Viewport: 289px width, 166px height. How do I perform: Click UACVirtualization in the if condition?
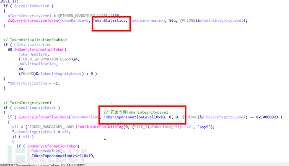33,45
